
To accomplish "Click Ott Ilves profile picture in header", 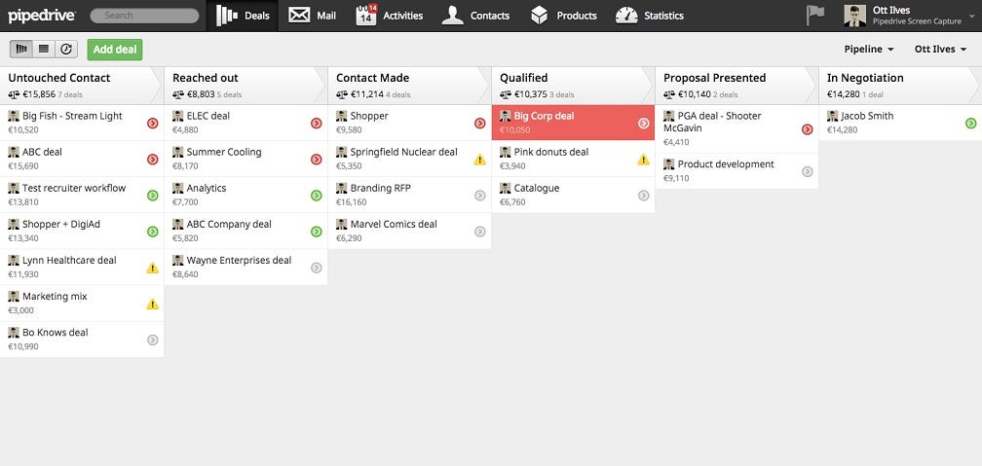I will [x=855, y=16].
